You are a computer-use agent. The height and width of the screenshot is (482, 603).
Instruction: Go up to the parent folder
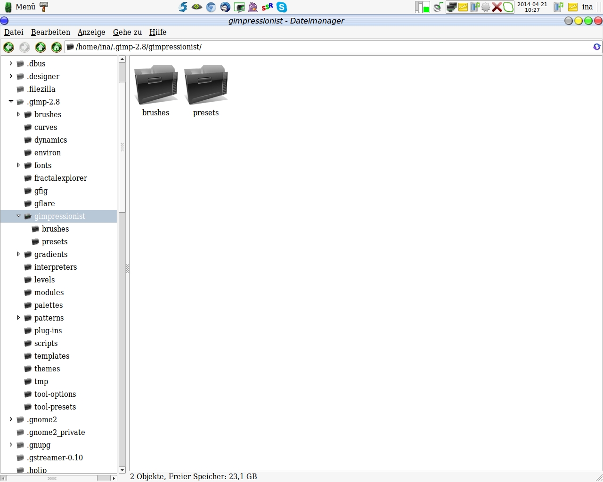[x=41, y=47]
